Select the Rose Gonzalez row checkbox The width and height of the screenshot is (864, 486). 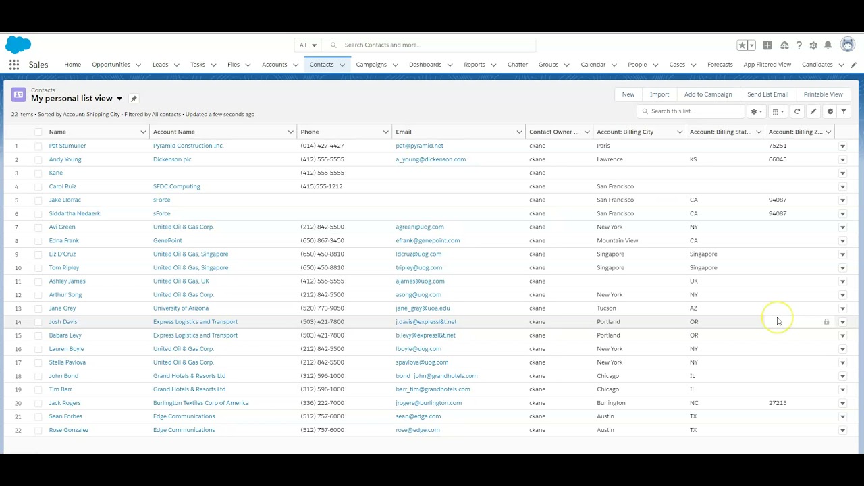tap(38, 430)
